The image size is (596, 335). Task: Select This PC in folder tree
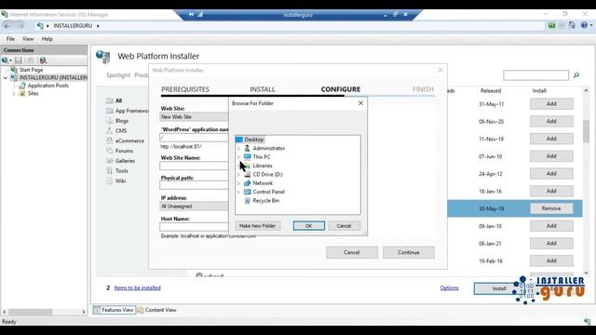(262, 157)
